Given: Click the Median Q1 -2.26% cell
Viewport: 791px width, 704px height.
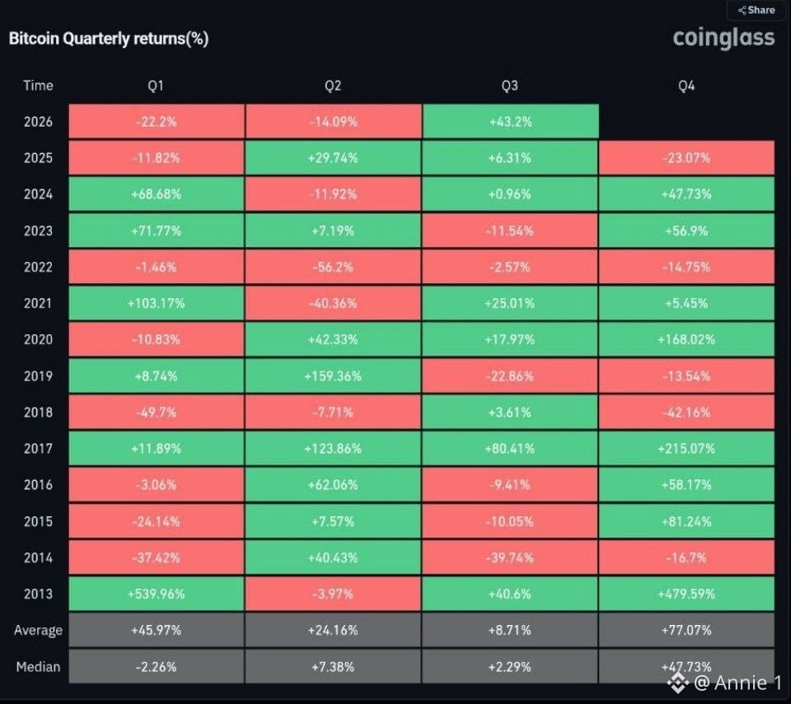Looking at the screenshot, I should click(157, 667).
